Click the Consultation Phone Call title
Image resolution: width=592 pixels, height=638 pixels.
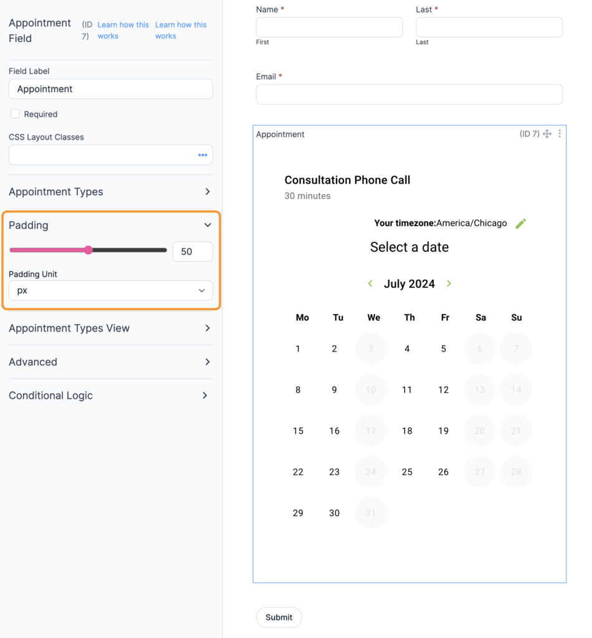(x=347, y=180)
